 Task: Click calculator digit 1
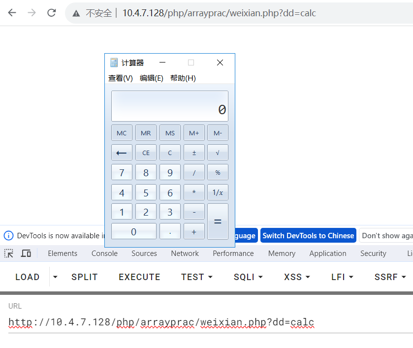click(122, 212)
